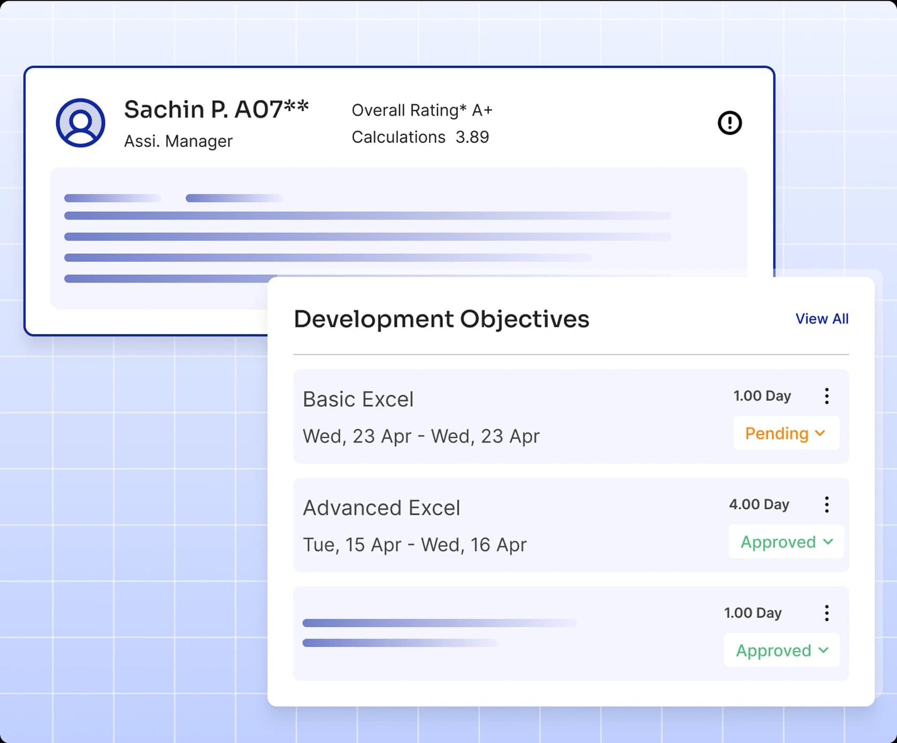The image size is (897, 743).
Task: Click the employee profile avatar icon
Action: (x=81, y=122)
